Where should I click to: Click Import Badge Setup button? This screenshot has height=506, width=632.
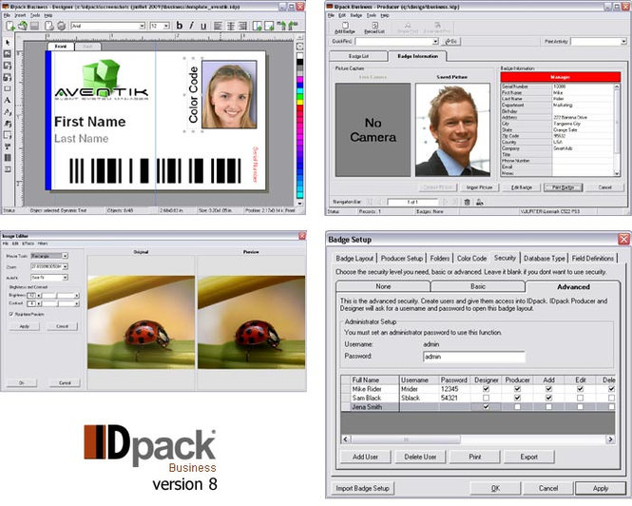tap(362, 488)
